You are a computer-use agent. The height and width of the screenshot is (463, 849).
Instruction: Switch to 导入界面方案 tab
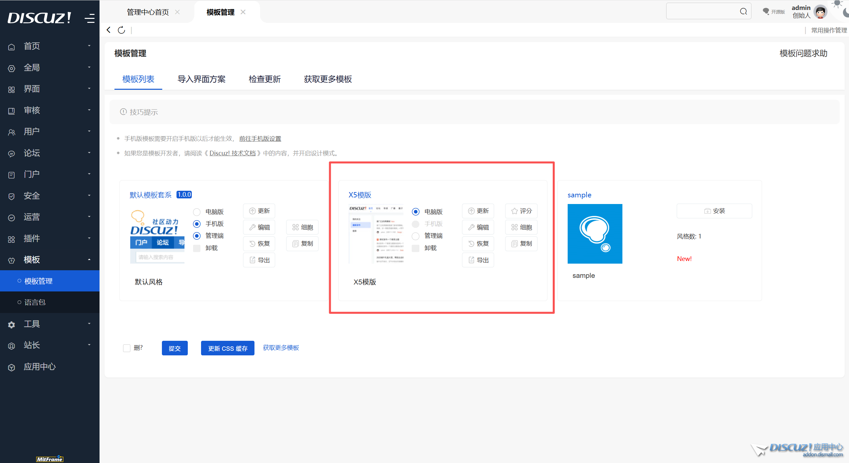coord(201,79)
